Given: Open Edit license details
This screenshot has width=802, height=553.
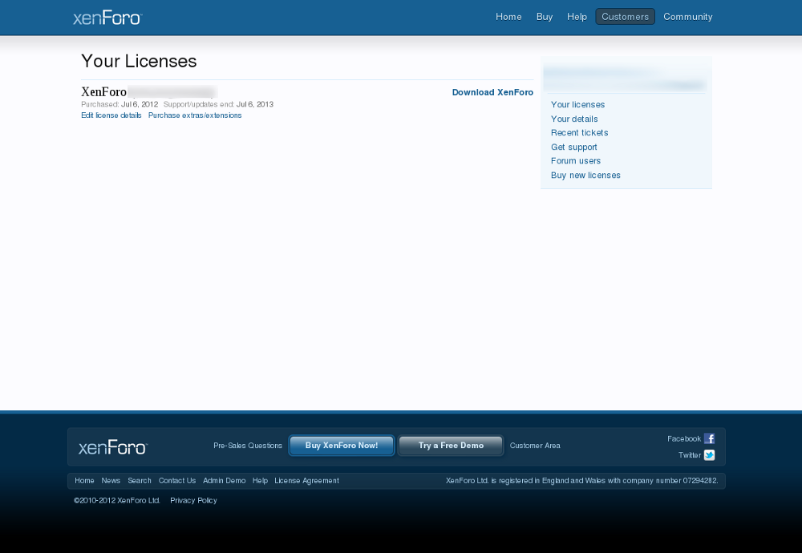Looking at the screenshot, I should pyautogui.click(x=111, y=115).
